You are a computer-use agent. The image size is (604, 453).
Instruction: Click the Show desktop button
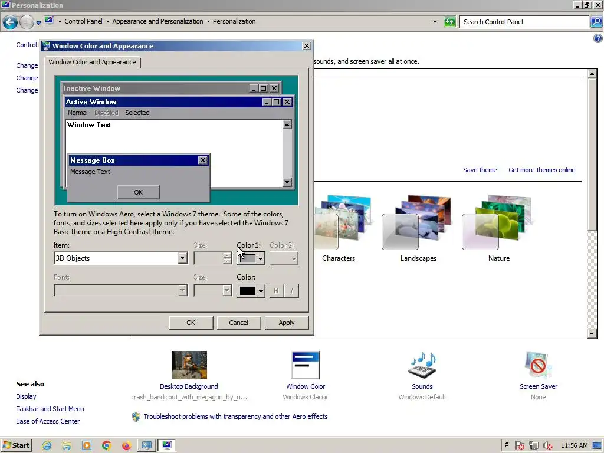[598, 446]
